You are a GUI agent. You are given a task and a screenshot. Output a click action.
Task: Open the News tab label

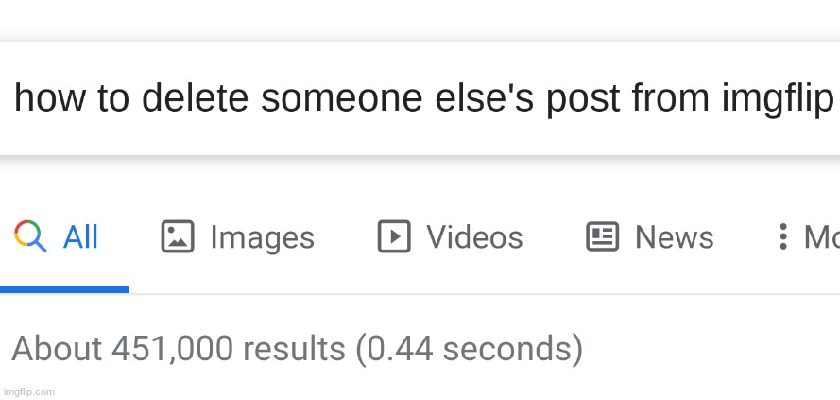[674, 237]
